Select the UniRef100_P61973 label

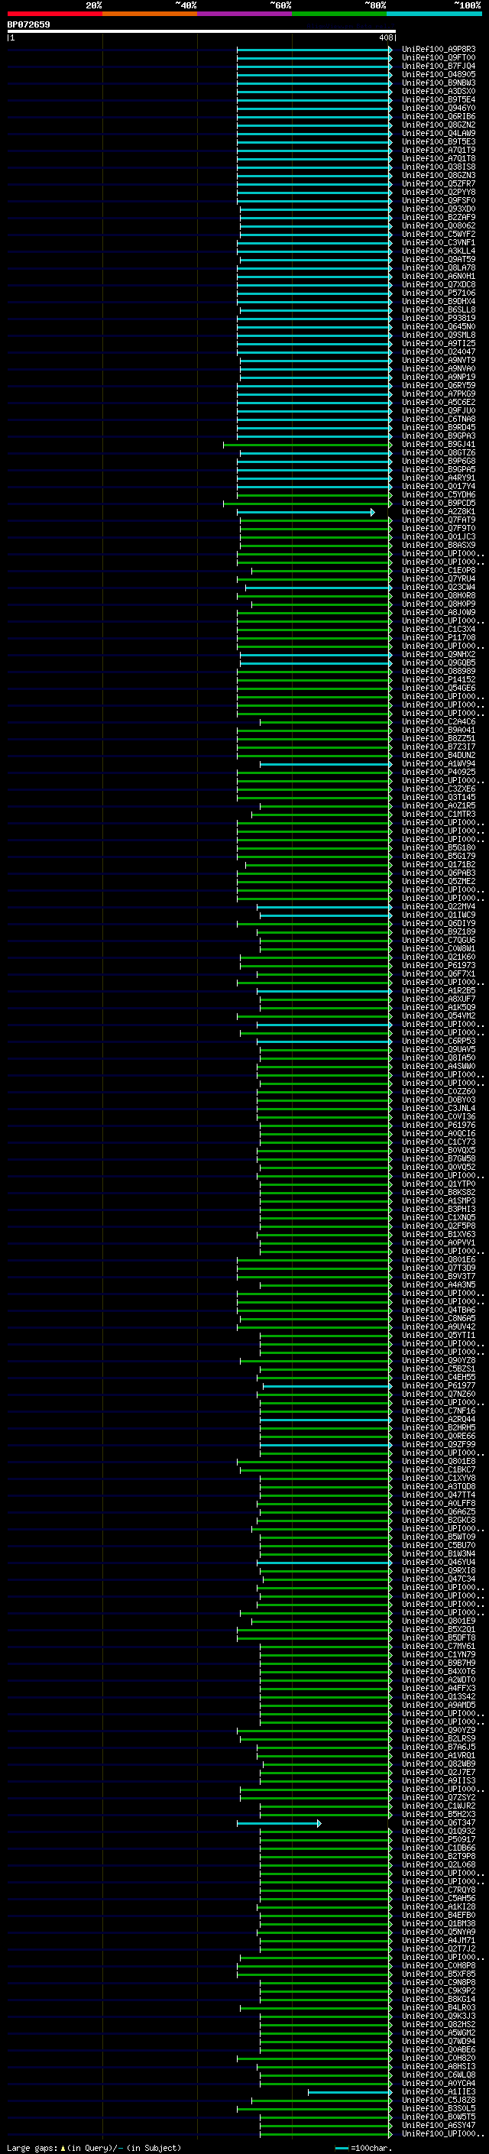pyautogui.click(x=439, y=965)
